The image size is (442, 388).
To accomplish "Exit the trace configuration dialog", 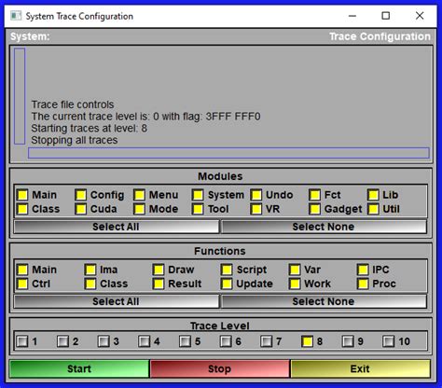I will tap(361, 368).
